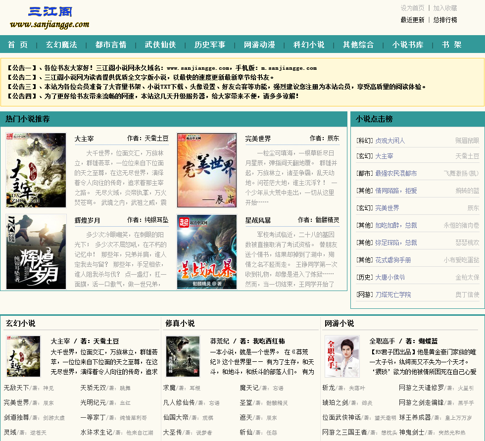485x441 pixels.
Task: Open the 大主宰 cover in hot recommendations
Action: click(36, 170)
